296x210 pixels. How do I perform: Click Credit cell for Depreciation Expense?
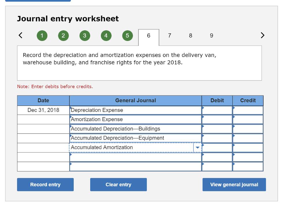(248, 110)
